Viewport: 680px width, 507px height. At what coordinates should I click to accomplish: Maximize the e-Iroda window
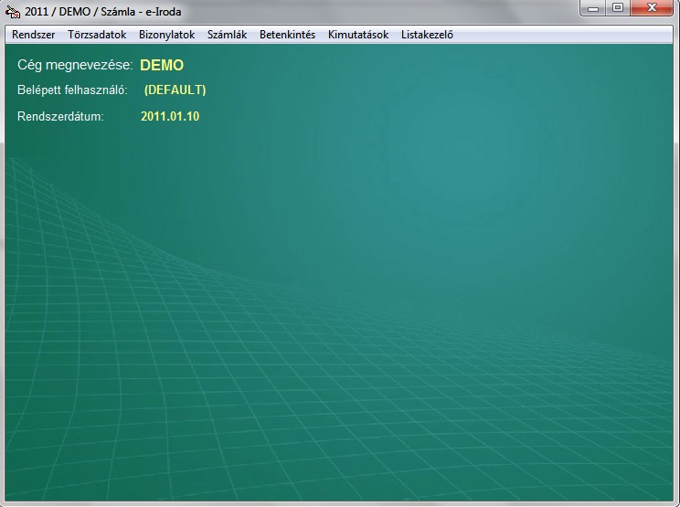618,8
